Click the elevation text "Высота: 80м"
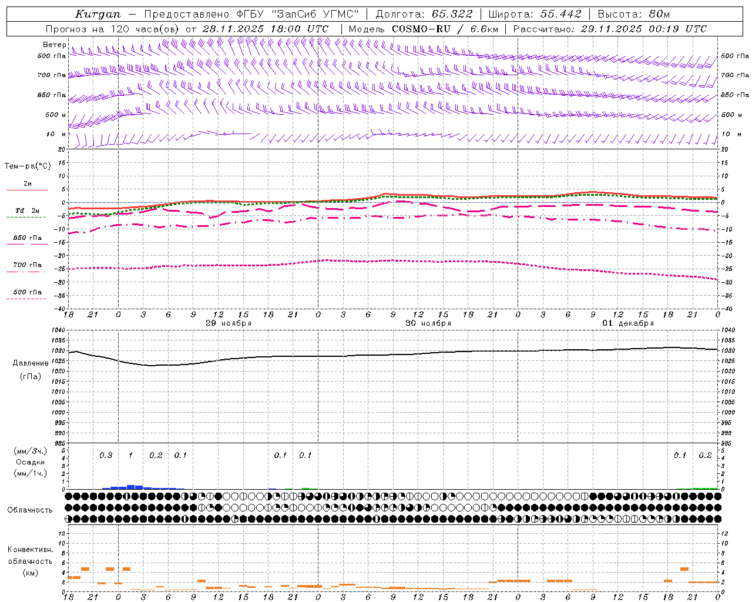The image size is (752, 602). (x=634, y=14)
